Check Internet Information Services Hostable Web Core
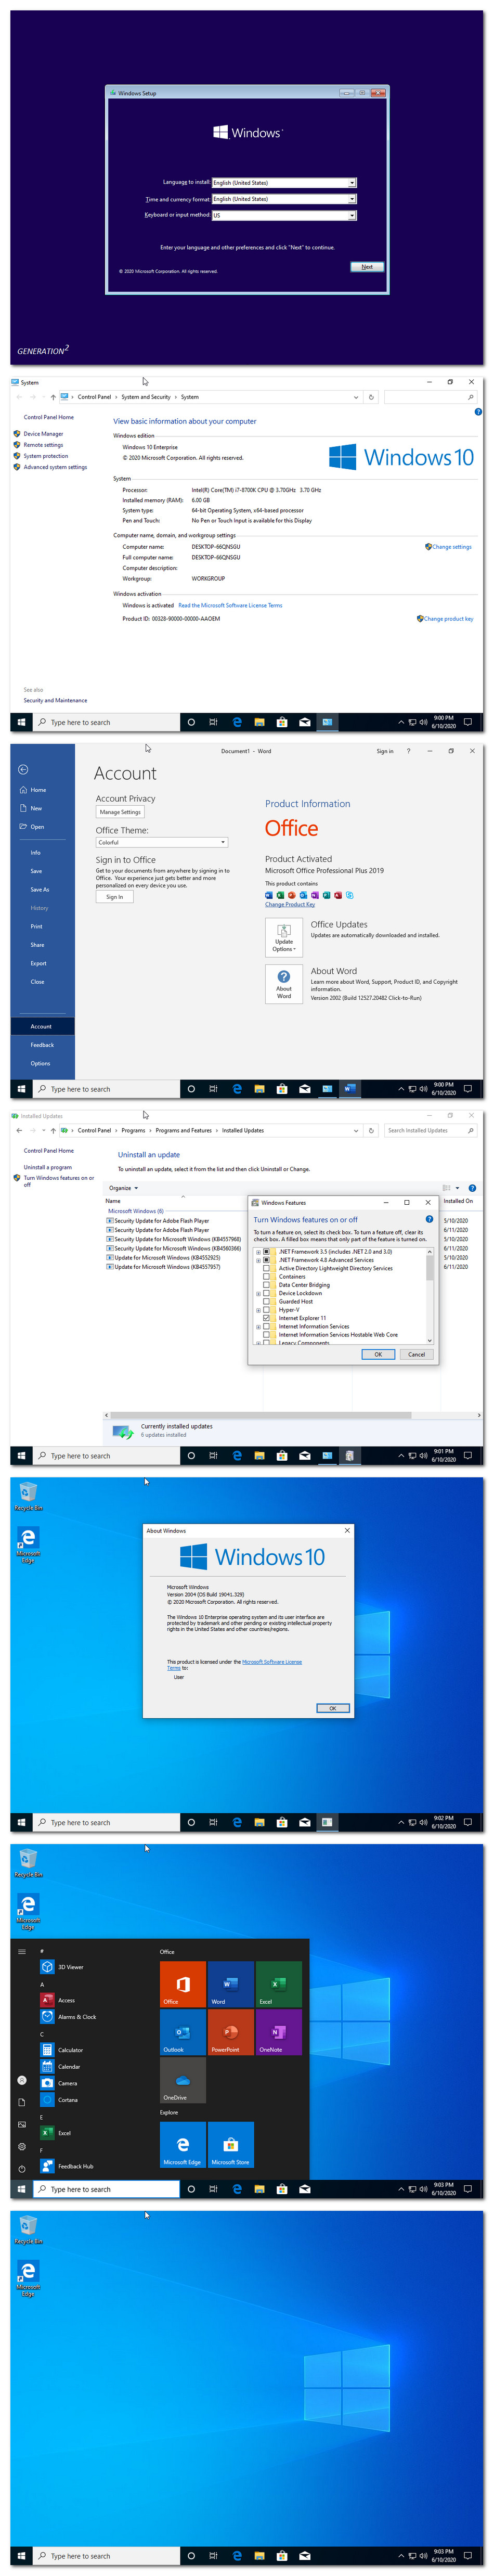Screen dimensions: 494x2576 point(266,1335)
